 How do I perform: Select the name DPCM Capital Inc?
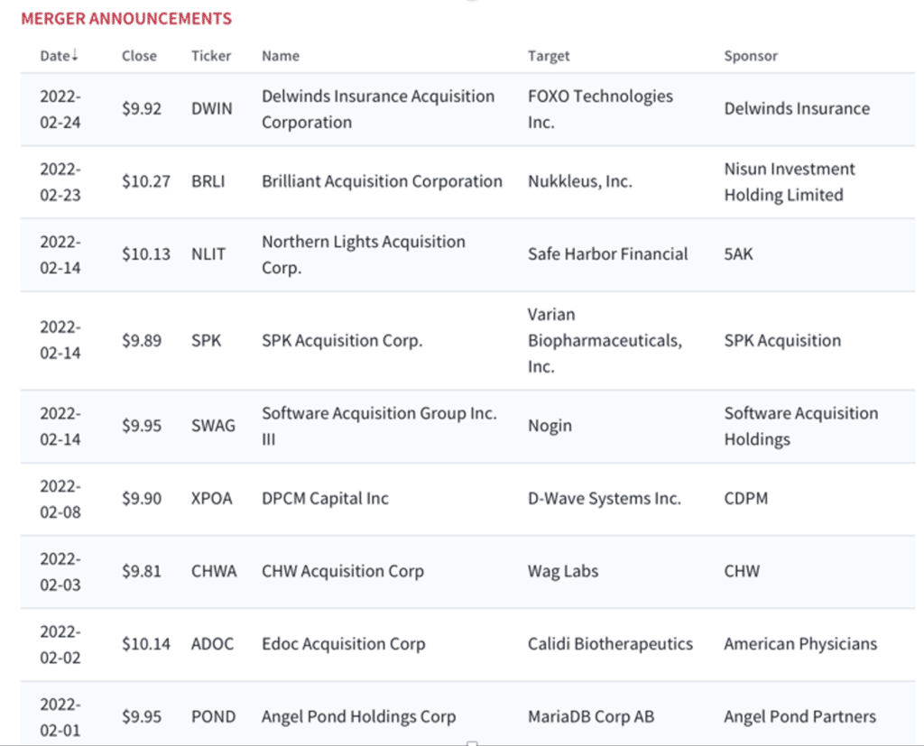click(x=325, y=499)
